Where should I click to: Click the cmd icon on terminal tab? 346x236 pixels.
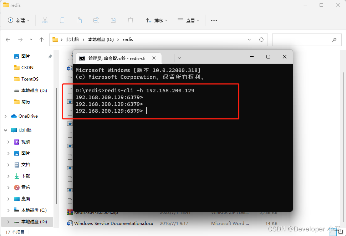click(82, 58)
